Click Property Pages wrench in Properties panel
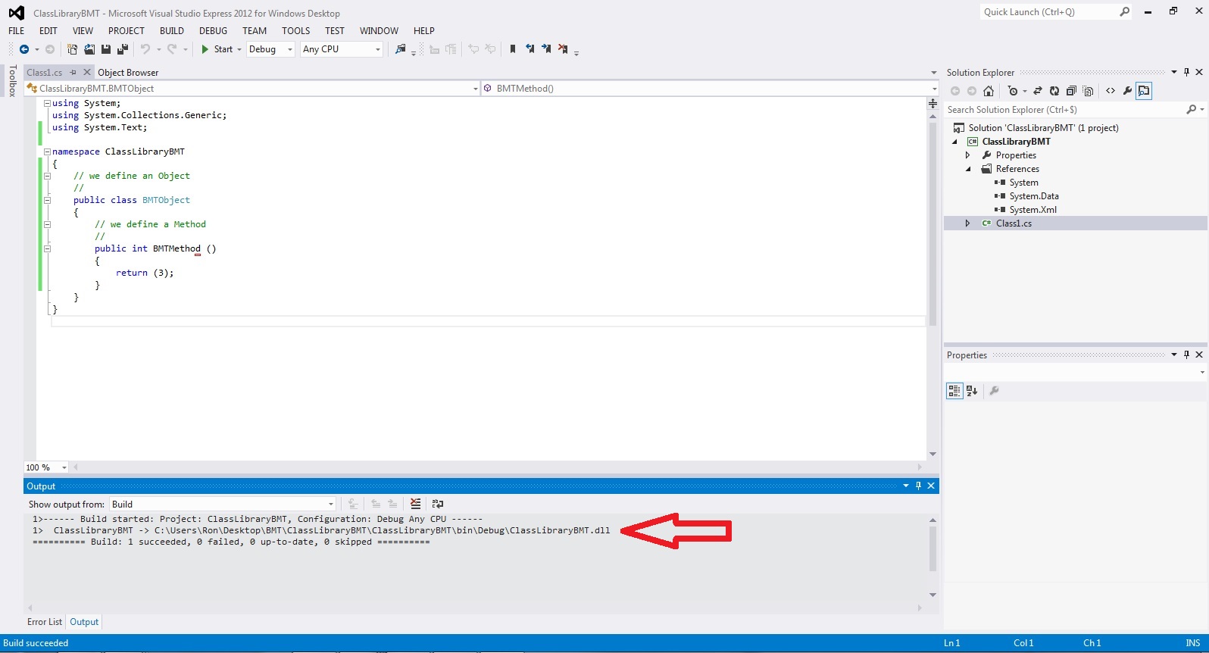1209x653 pixels. pos(994,391)
